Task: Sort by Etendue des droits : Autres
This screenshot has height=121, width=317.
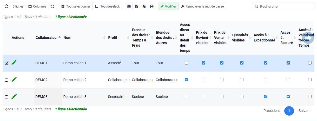Action: coord(167,38)
